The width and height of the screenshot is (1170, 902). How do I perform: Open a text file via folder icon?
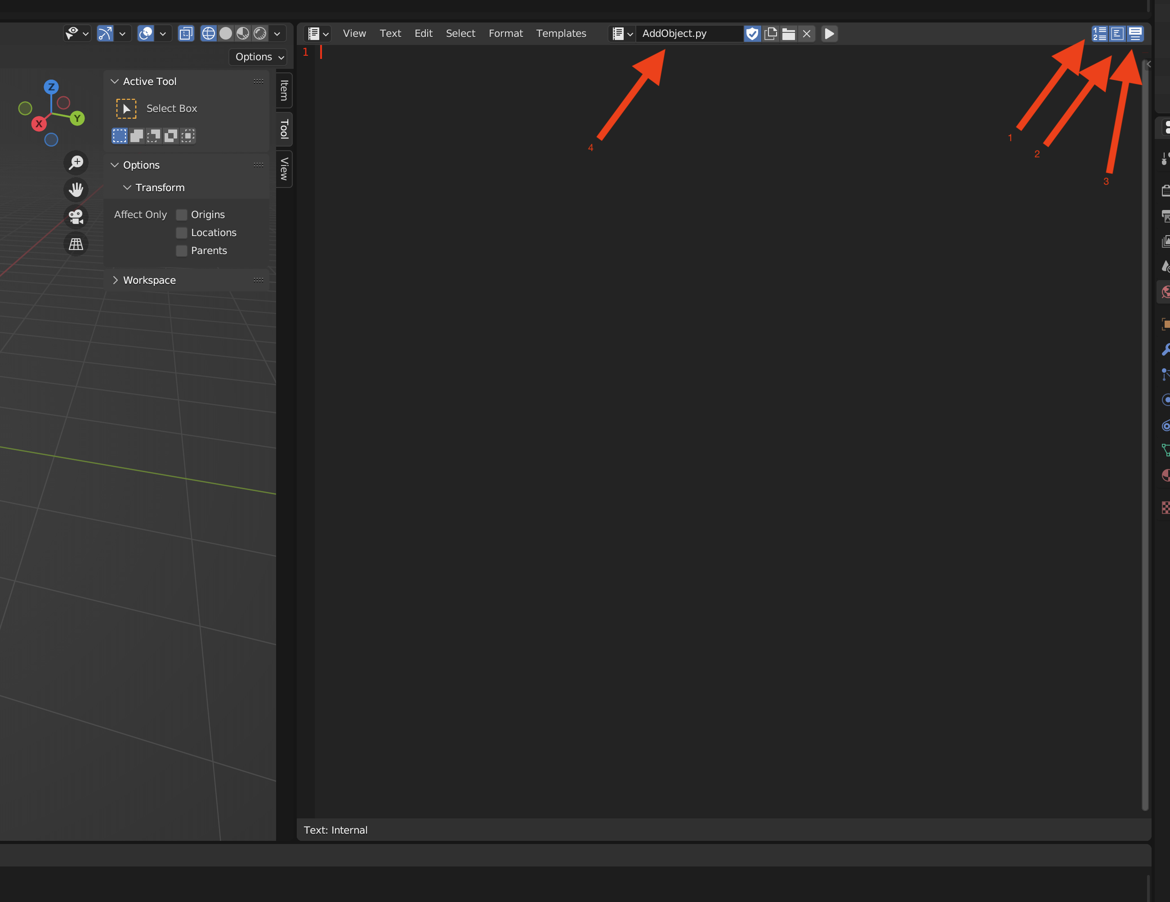pyautogui.click(x=789, y=34)
